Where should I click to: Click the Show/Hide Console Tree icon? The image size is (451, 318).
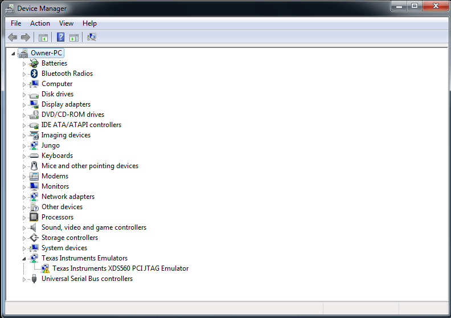[43, 38]
